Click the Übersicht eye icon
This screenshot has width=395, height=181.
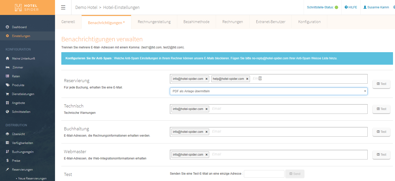(x=7, y=134)
